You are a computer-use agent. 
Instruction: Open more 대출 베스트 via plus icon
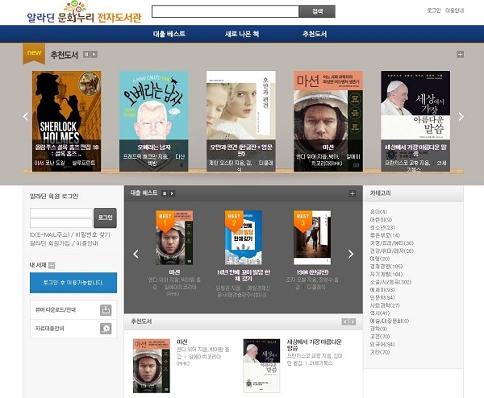click(352, 193)
